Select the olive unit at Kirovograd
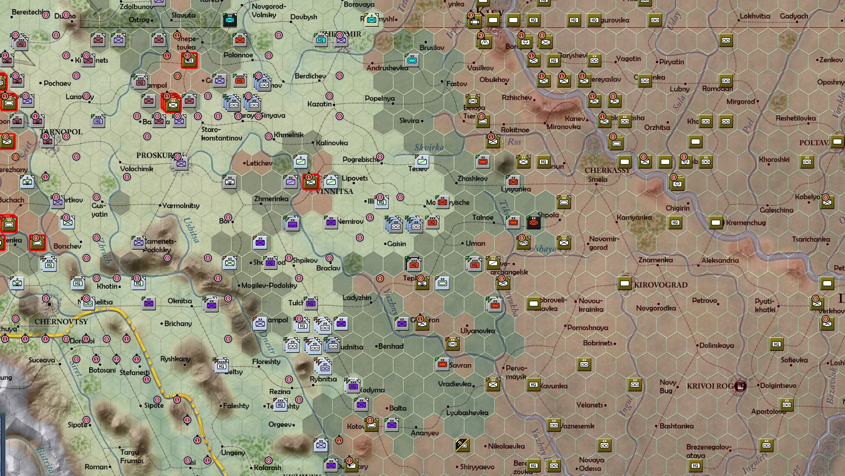This screenshot has height=476, width=845. [x=624, y=283]
